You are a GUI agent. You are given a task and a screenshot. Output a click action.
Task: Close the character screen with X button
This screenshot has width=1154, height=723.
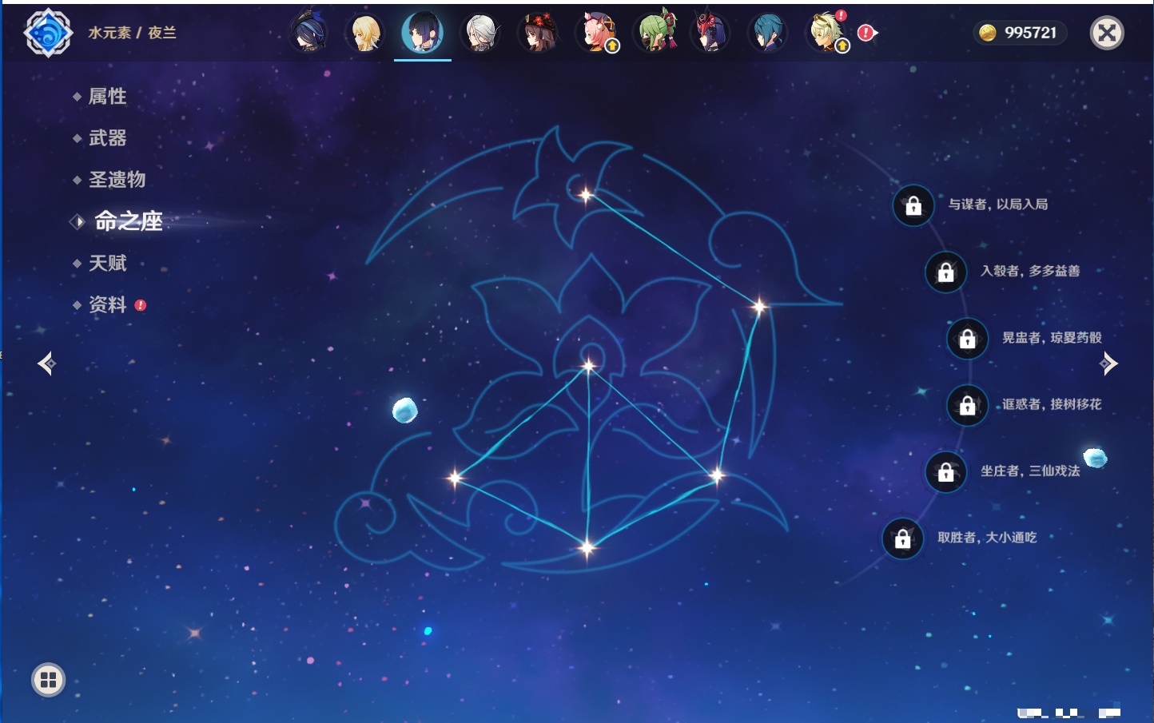(x=1107, y=33)
